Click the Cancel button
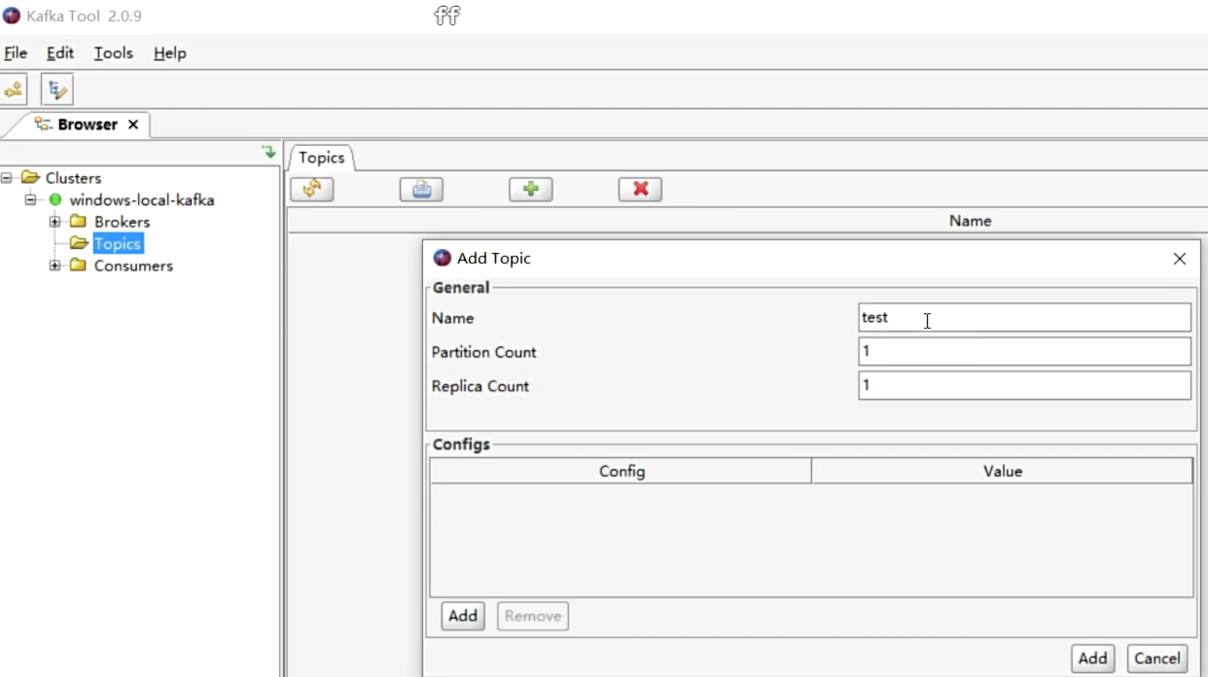1208x677 pixels. (1157, 659)
